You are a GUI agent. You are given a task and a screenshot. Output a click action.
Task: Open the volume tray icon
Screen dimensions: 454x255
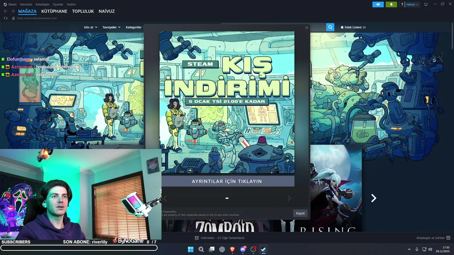coord(430,249)
